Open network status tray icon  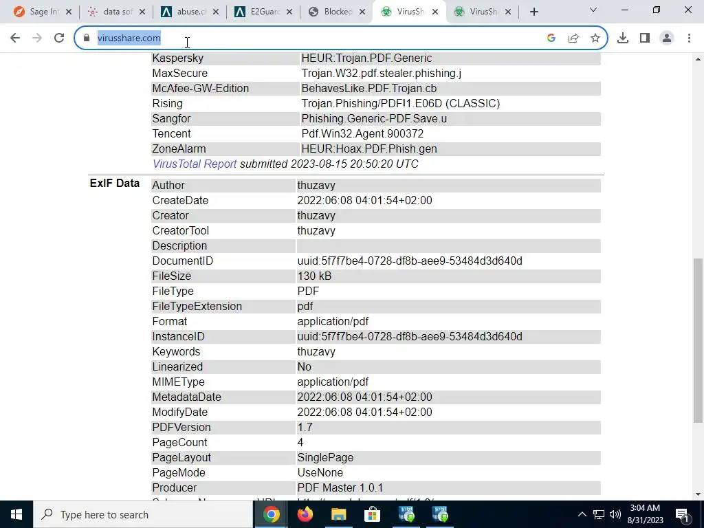pos(599,514)
